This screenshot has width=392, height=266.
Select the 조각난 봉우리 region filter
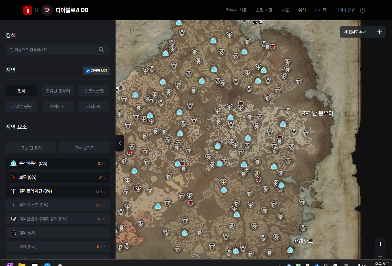coord(58,91)
